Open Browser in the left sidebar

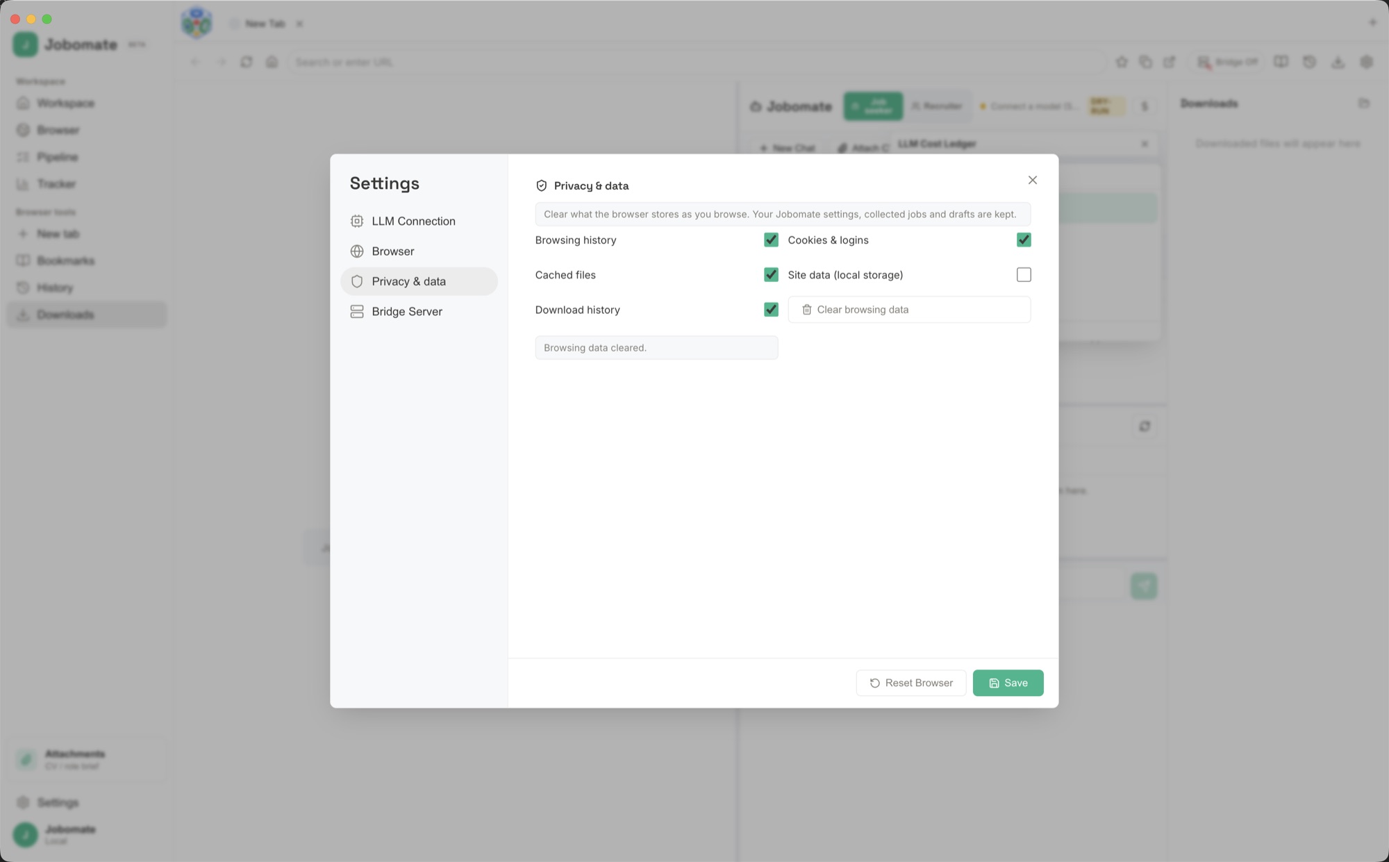[87, 130]
